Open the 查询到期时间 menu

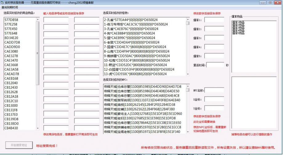pyautogui.click(x=10, y=7)
